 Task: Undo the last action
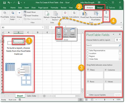click(x=9, y=3)
